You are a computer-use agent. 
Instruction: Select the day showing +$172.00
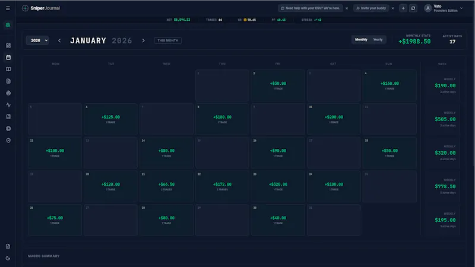(x=222, y=186)
